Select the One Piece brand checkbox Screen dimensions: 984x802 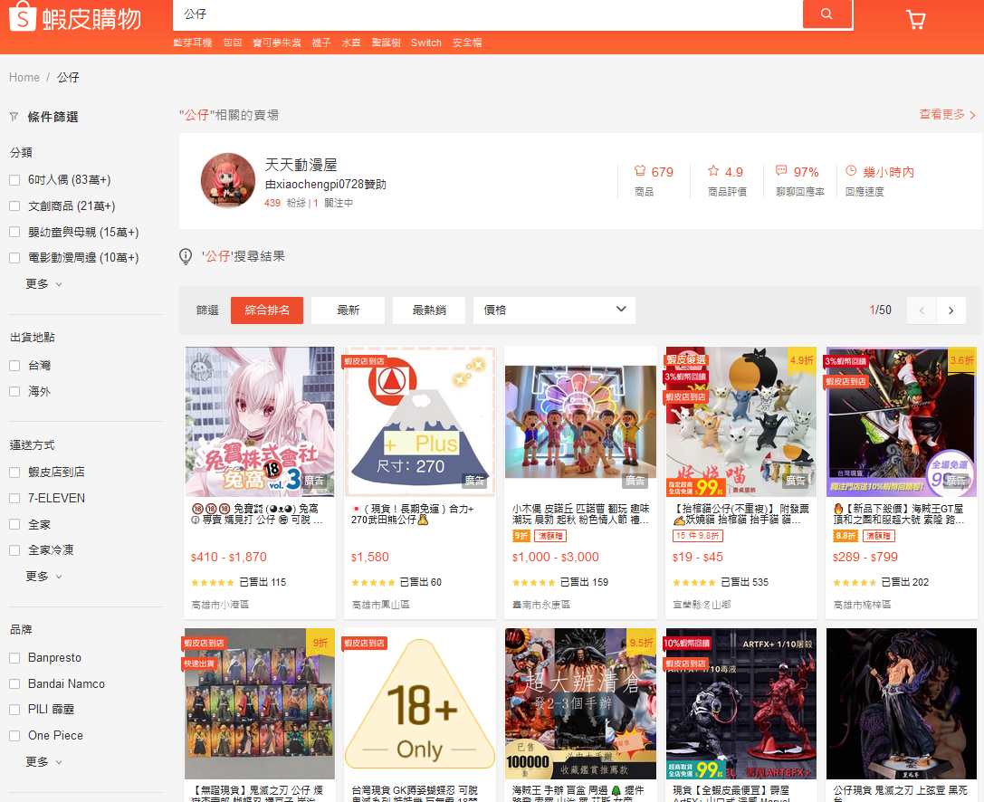coord(14,736)
